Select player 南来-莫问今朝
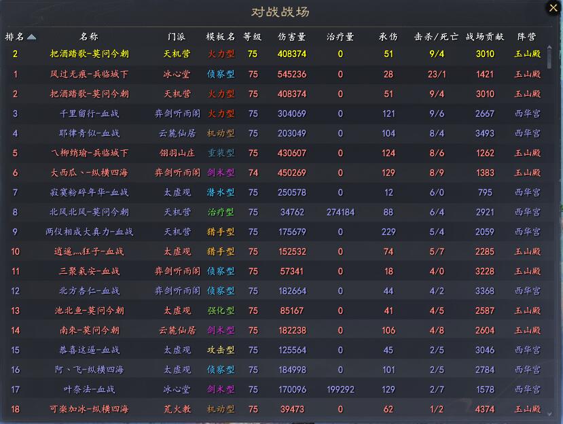Screen dimensions: 563x424 (x=89, y=330)
